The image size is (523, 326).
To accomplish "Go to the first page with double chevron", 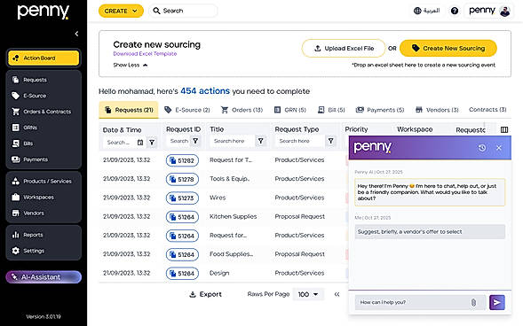I will [x=337, y=294].
